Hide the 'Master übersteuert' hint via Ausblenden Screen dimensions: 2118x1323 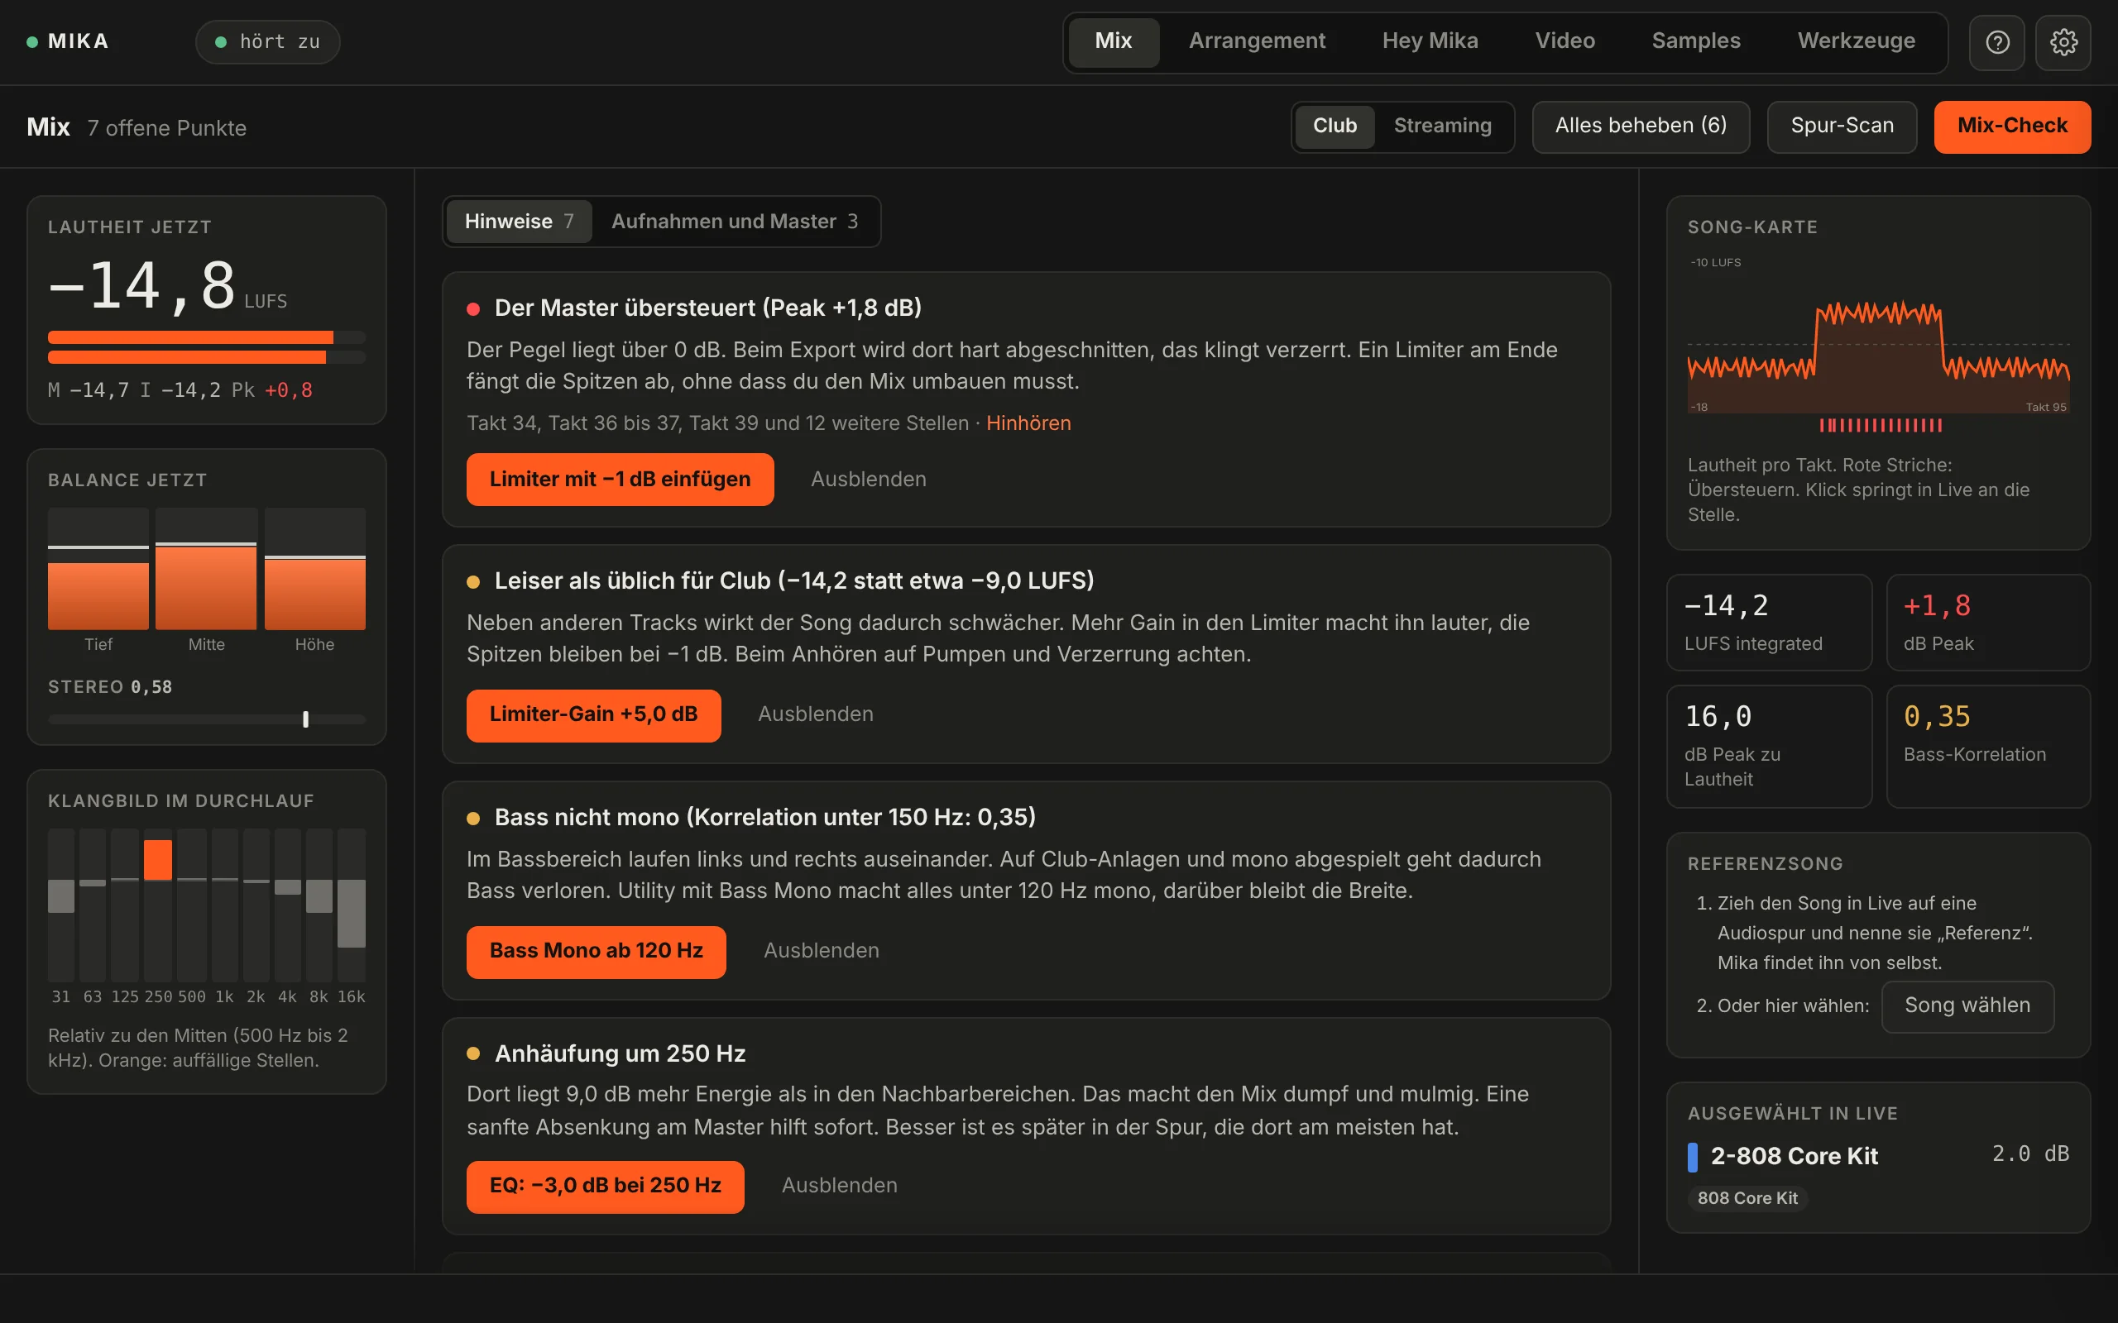pos(868,480)
